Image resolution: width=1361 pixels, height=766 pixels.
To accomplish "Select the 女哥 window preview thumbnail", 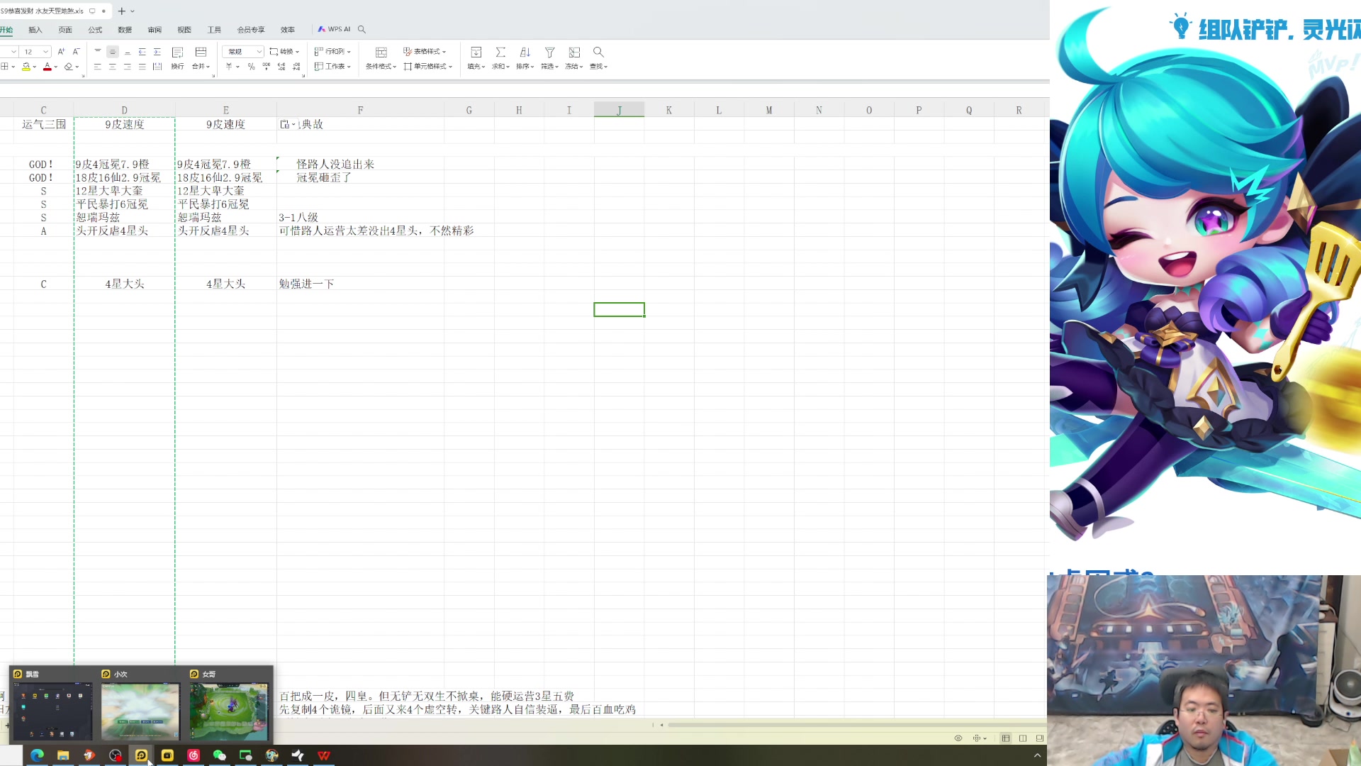I will click(228, 711).
